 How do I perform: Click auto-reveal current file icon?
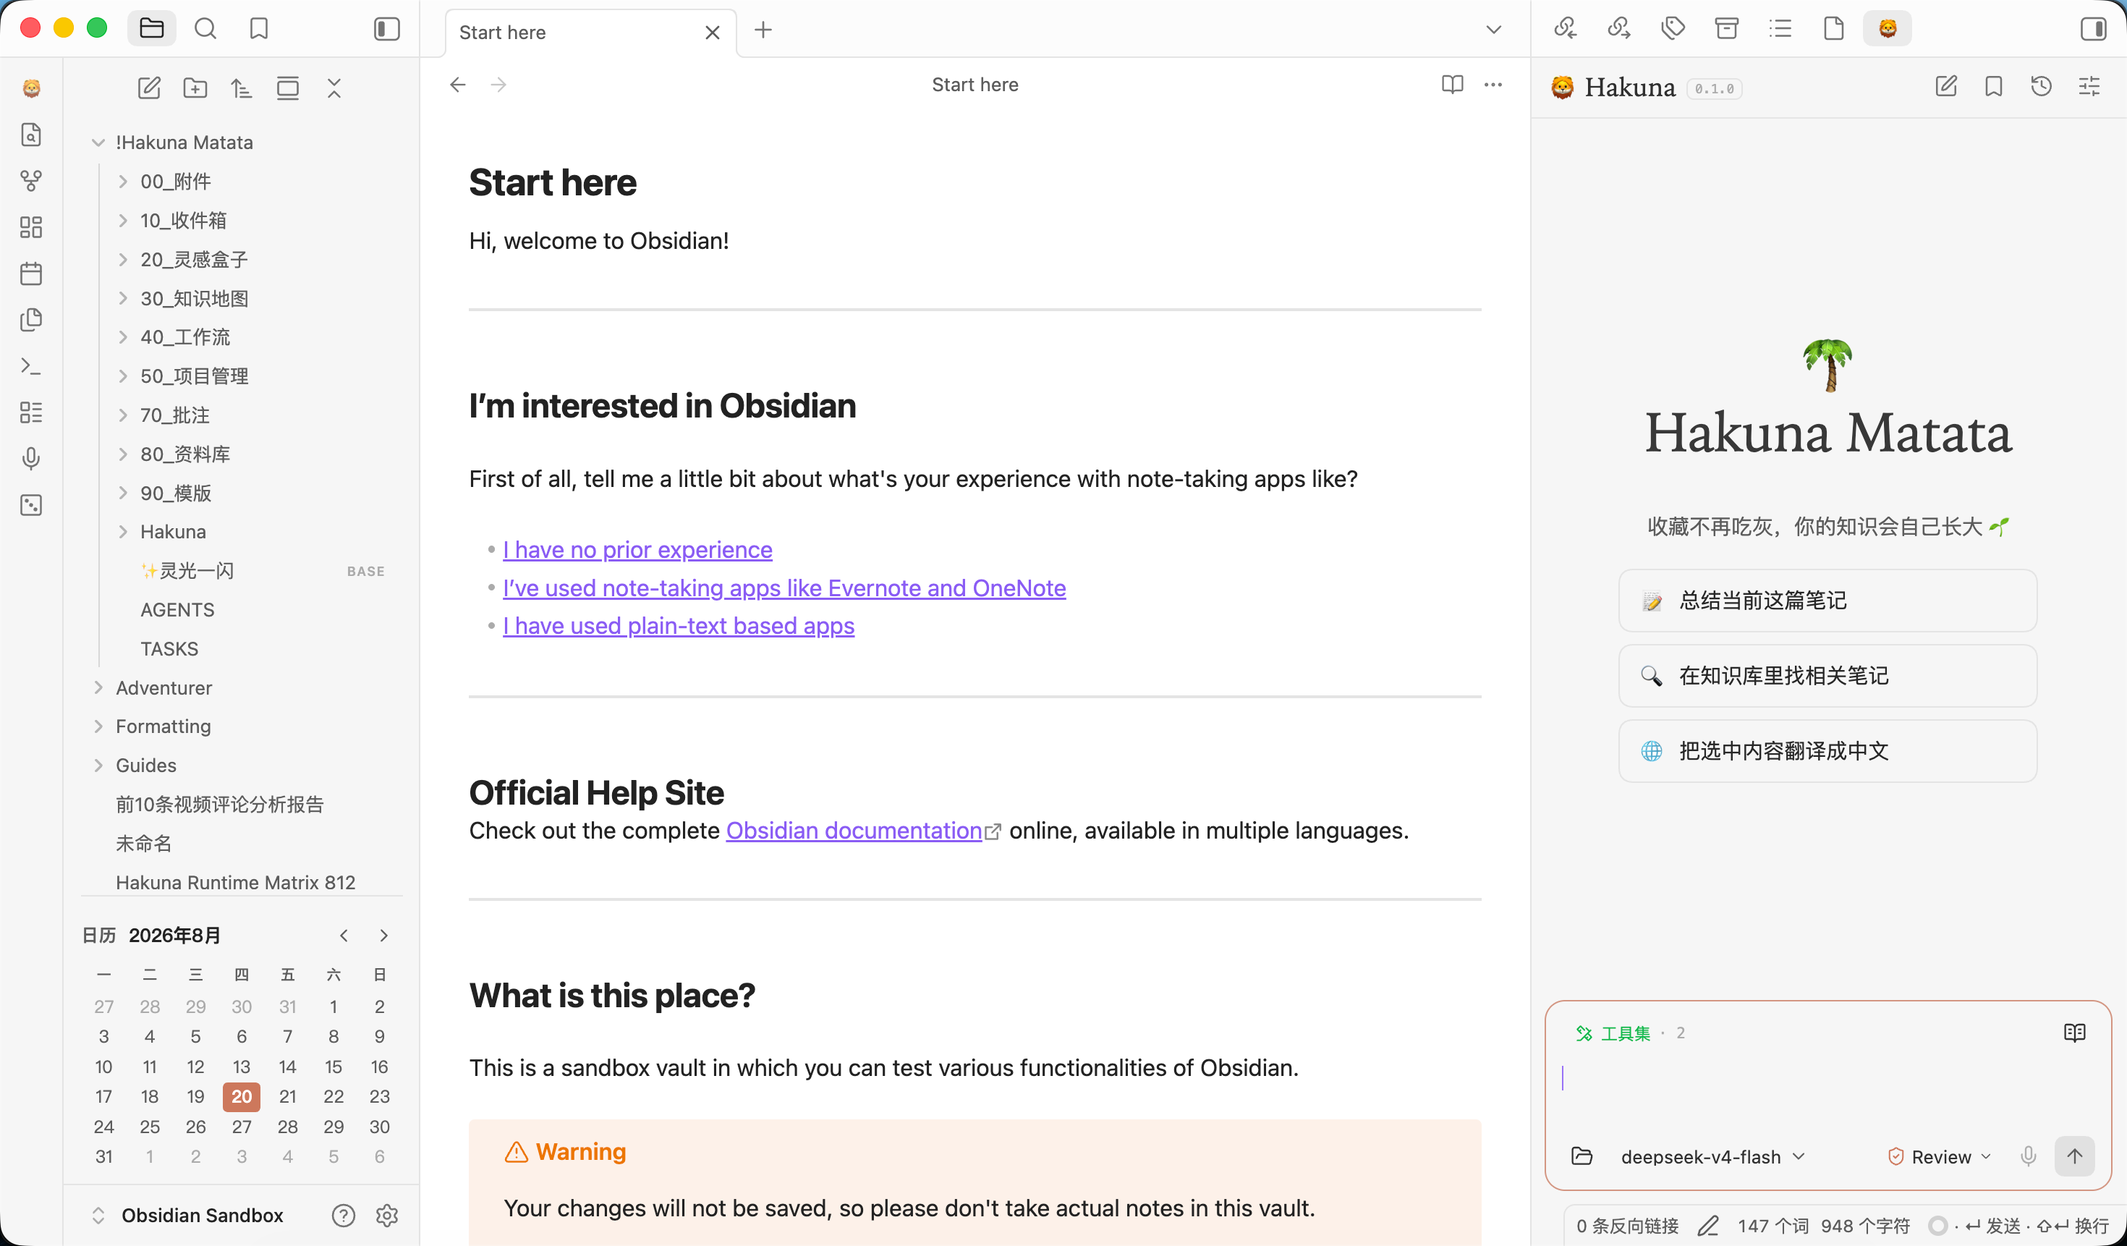(x=288, y=88)
